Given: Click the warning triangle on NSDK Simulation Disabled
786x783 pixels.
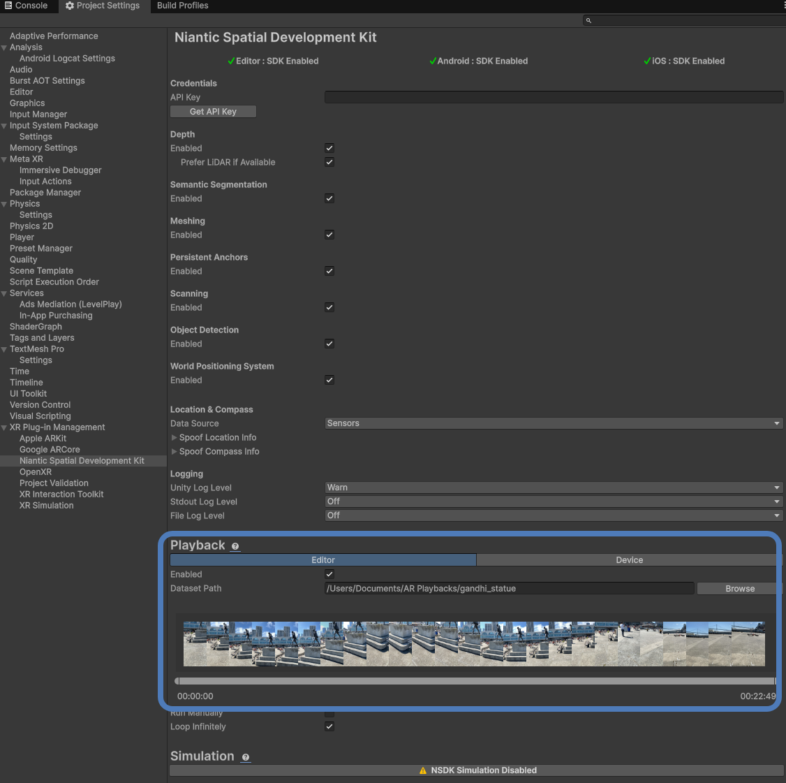Looking at the screenshot, I should [x=423, y=770].
